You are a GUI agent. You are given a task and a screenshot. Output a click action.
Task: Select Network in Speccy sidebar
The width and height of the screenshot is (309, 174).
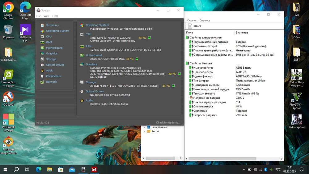(x=51, y=82)
